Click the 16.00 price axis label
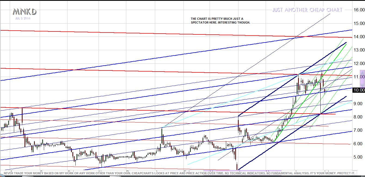This screenshot has height=177, width=365. click(359, 10)
